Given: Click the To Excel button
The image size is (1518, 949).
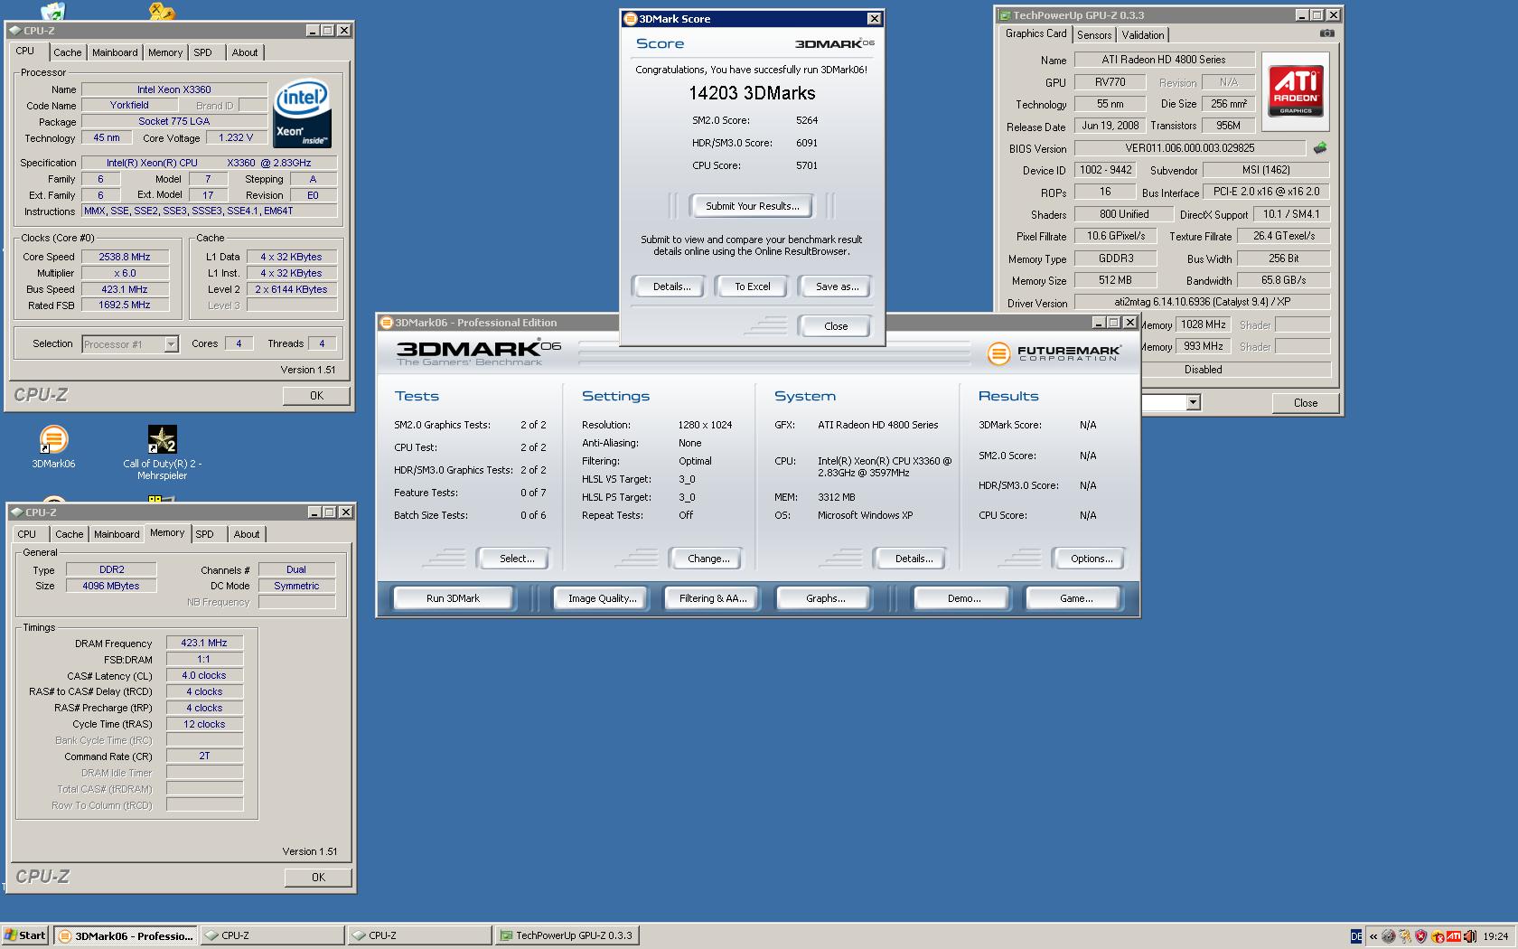Looking at the screenshot, I should tap(752, 287).
